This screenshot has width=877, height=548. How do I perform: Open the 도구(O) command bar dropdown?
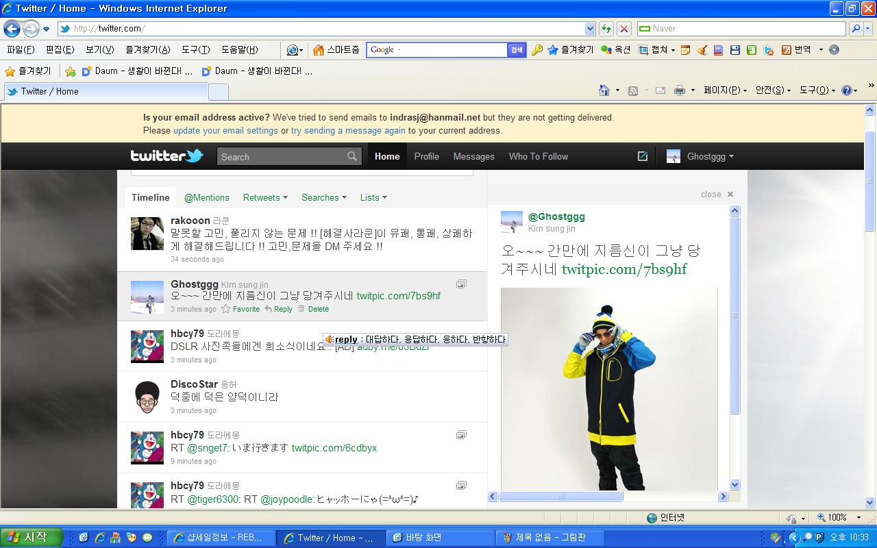point(817,90)
